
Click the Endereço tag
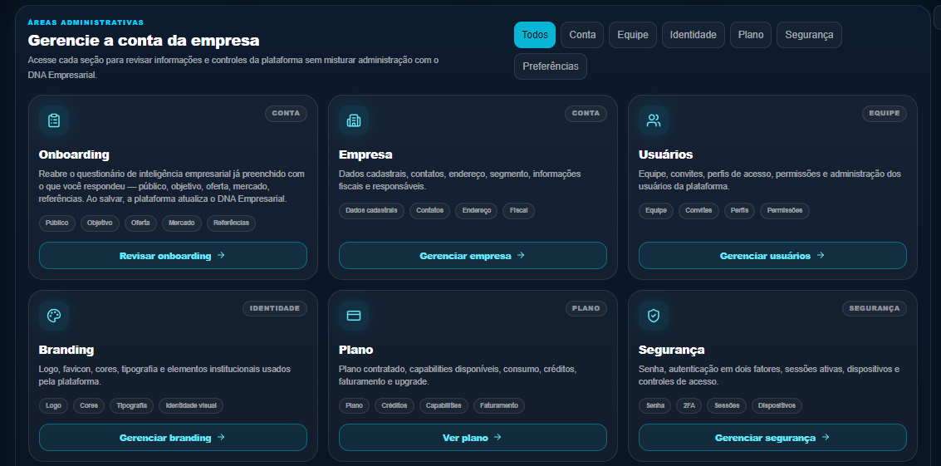477,211
